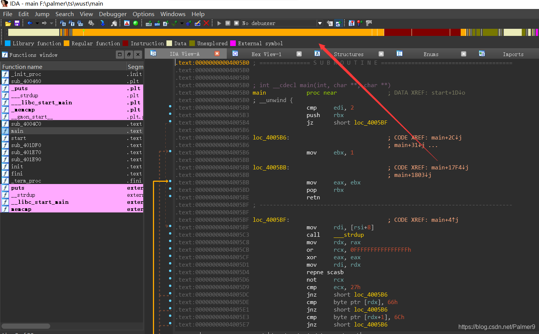Open the File menu
539x334 pixels.
pos(8,14)
